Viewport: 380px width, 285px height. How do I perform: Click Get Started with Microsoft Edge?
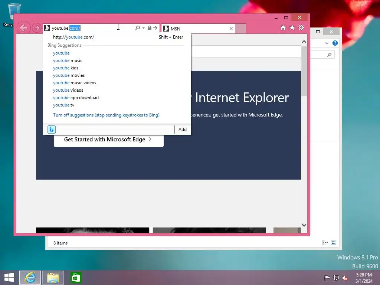click(x=109, y=140)
